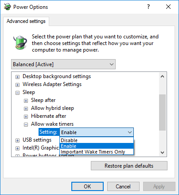Open the Balanced [Active] power plan dropdown
The height and width of the screenshot is (195, 179).
63,64
